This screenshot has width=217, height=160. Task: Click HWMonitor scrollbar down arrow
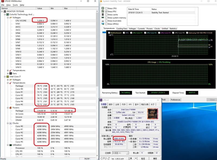[97, 156]
